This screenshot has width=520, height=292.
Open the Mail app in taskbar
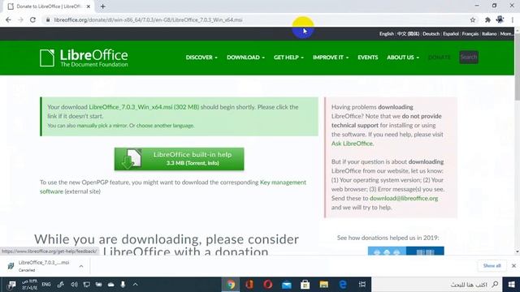[287, 285]
